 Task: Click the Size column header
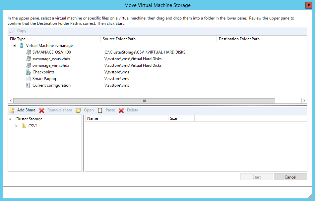click(x=181, y=118)
